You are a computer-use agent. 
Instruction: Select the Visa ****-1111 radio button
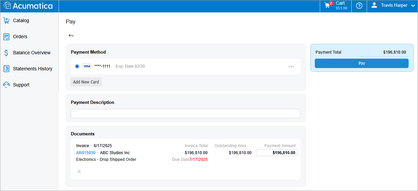(77, 66)
